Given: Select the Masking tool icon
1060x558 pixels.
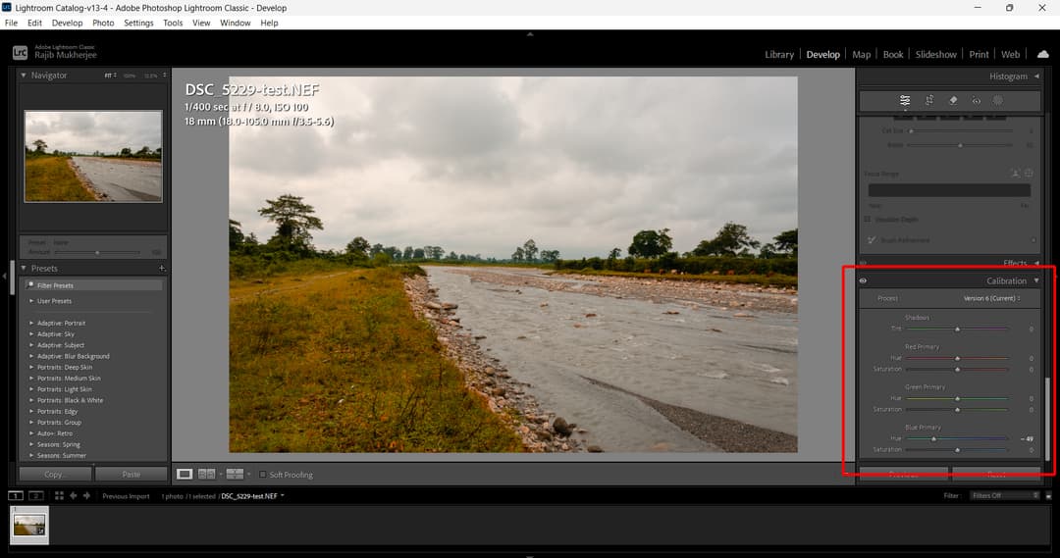Looking at the screenshot, I should click(998, 100).
